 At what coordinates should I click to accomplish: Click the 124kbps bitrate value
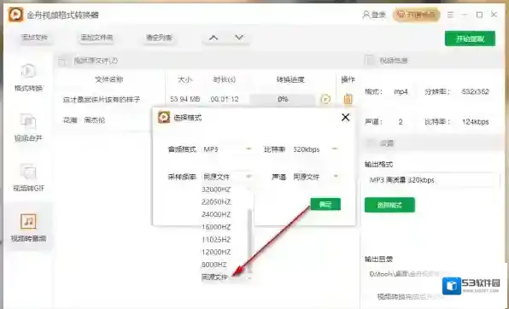pos(476,122)
